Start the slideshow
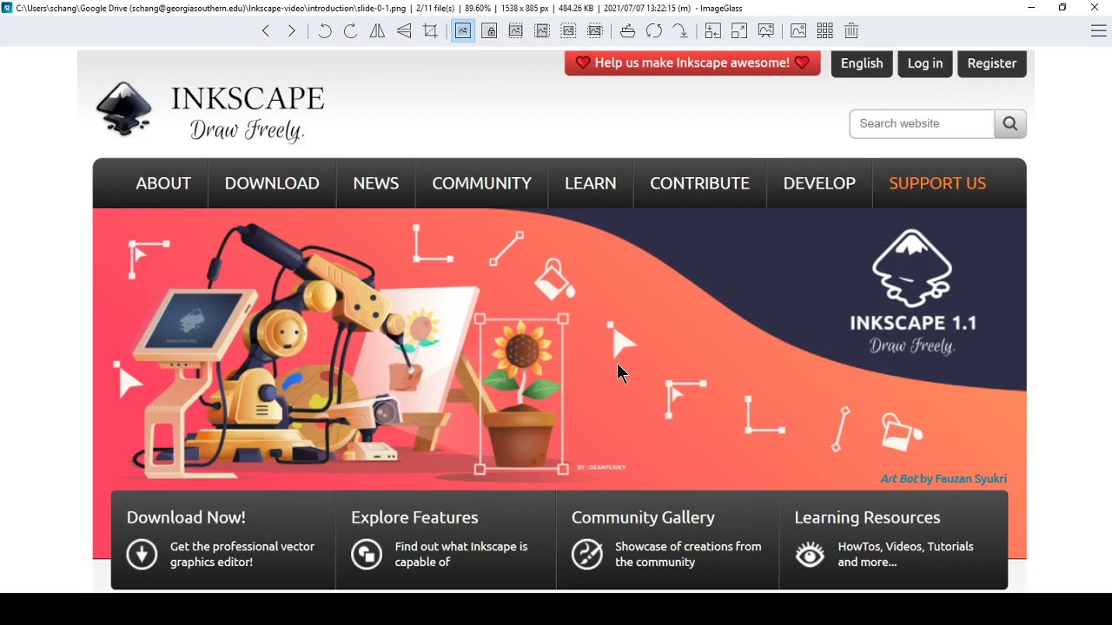Image resolution: width=1112 pixels, height=625 pixels. point(765,31)
